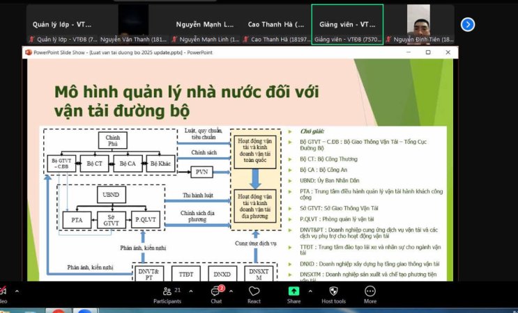This screenshot has height=313, width=518.
Task: Click the PTA diagram box
Action: [77, 220]
